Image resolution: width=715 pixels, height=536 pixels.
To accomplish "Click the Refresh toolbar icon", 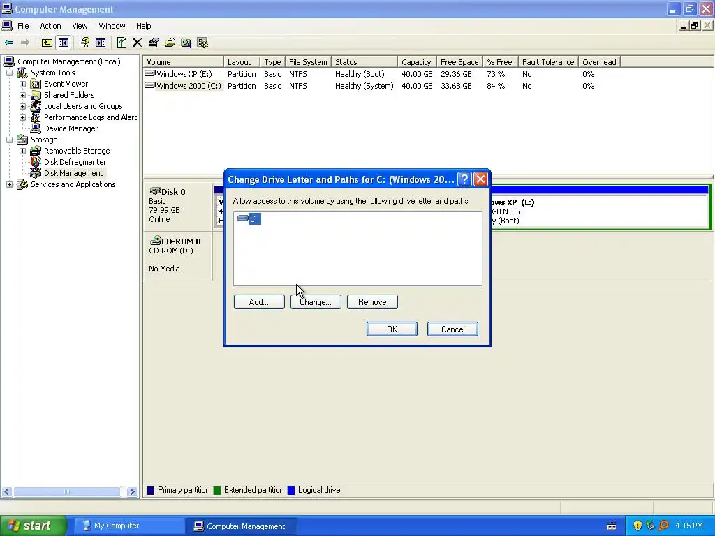I will (x=121, y=43).
